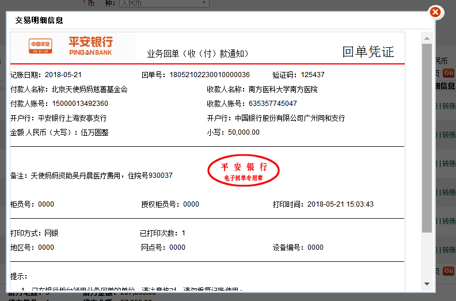Click the 备注 remark with 住院号930037
The height and width of the screenshot is (301, 456).
pos(92,176)
